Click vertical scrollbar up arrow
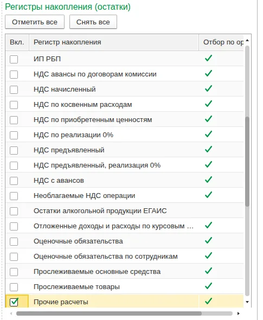 [x=247, y=40]
